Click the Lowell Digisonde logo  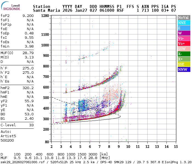point(10,6)
